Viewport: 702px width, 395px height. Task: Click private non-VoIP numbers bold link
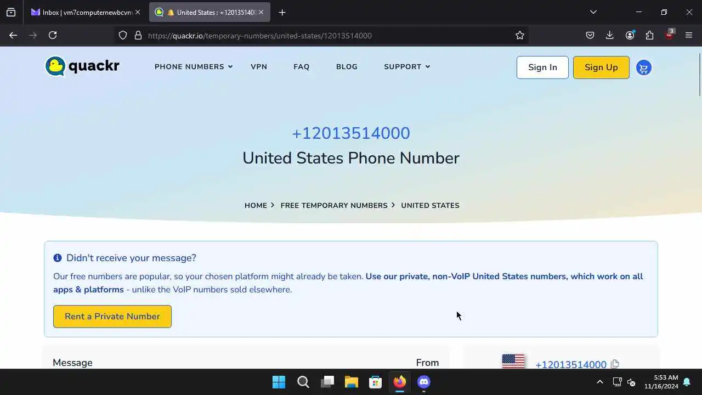pos(348,283)
